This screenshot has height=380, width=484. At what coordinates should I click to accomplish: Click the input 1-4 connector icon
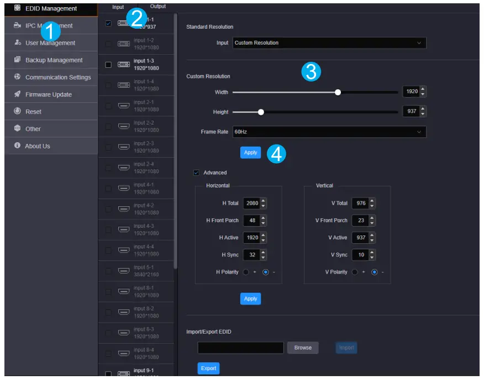[124, 85]
